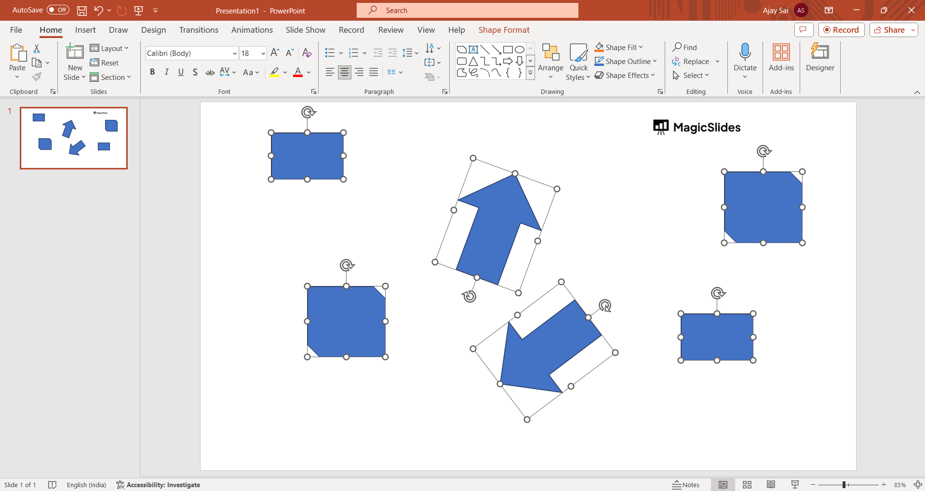Toggle Underline formatting
925x491 pixels.
click(x=181, y=72)
